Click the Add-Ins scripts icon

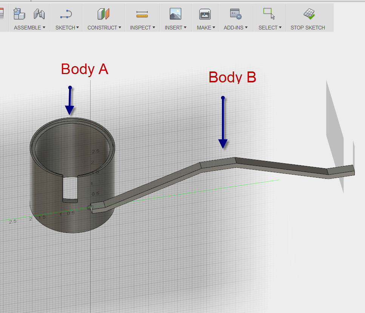[236, 14]
